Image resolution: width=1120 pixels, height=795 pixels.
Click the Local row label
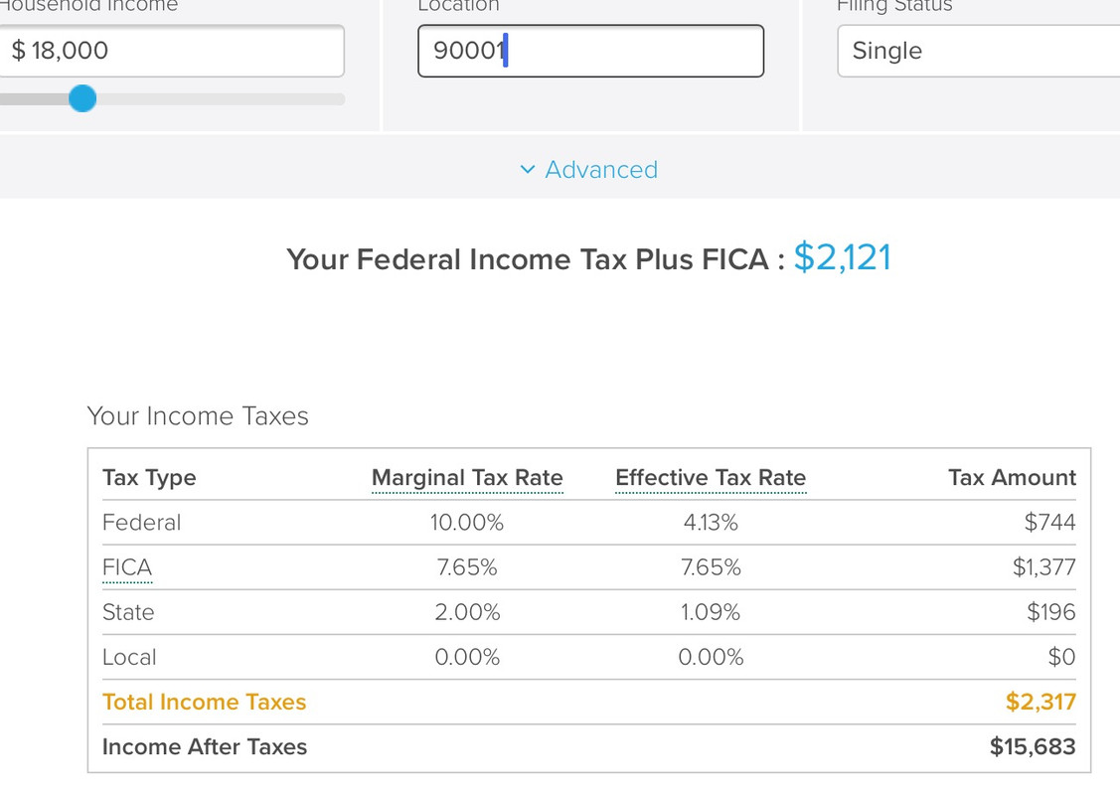click(129, 657)
